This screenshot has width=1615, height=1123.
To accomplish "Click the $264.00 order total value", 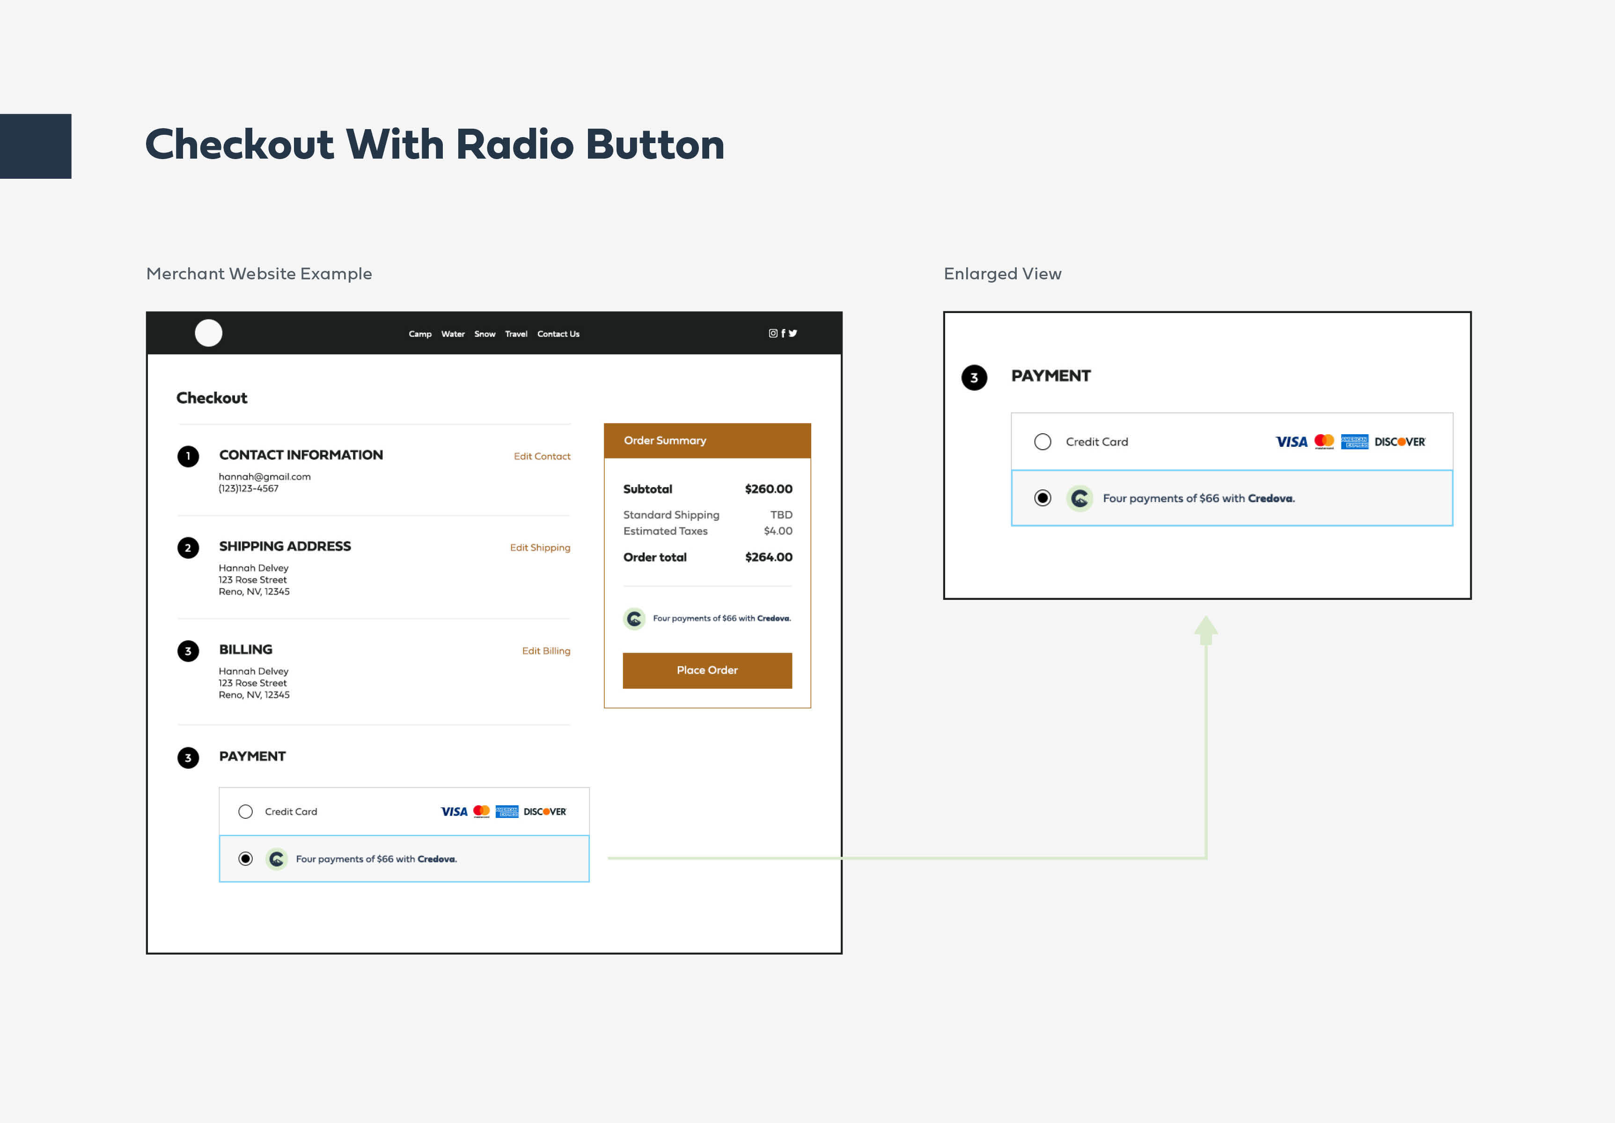I will tap(768, 557).
